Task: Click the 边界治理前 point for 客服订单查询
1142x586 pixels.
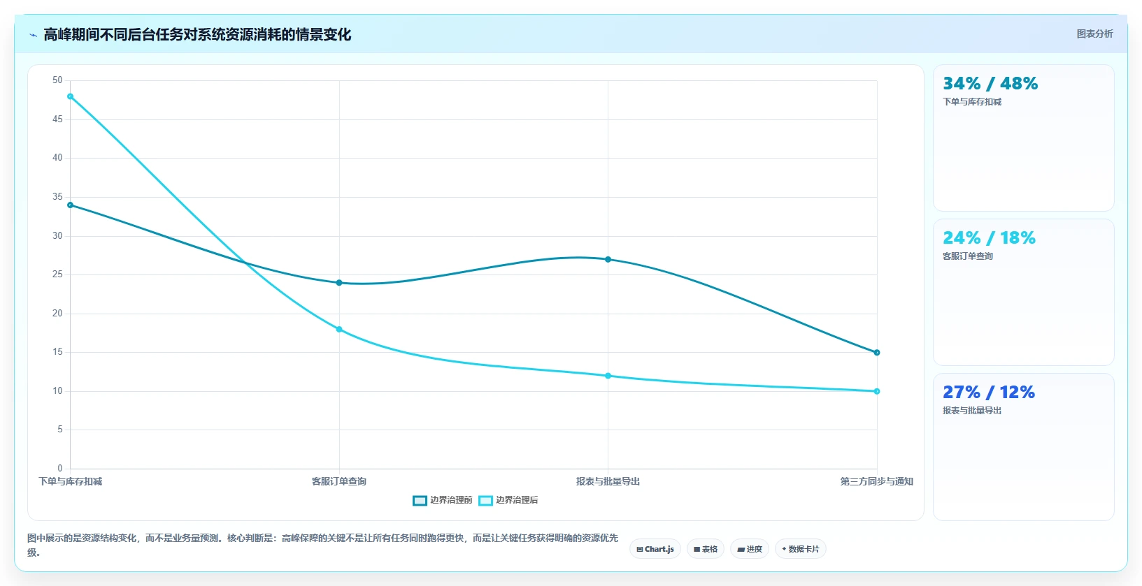Action: [339, 283]
